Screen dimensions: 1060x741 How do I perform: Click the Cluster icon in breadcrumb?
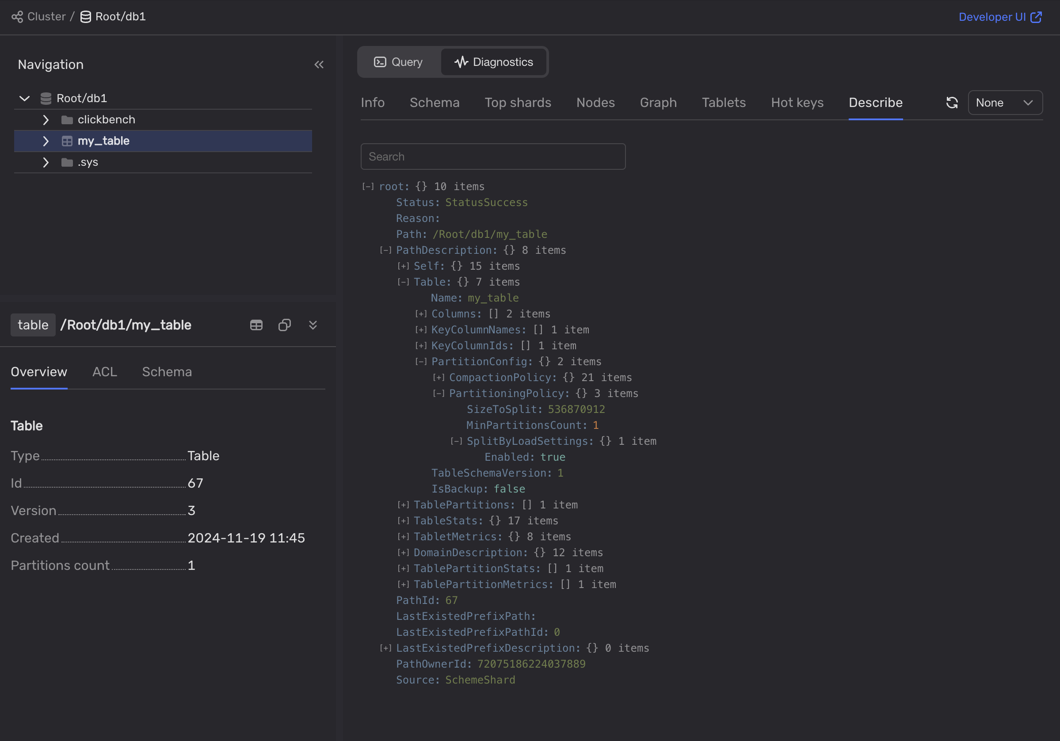pyautogui.click(x=17, y=17)
